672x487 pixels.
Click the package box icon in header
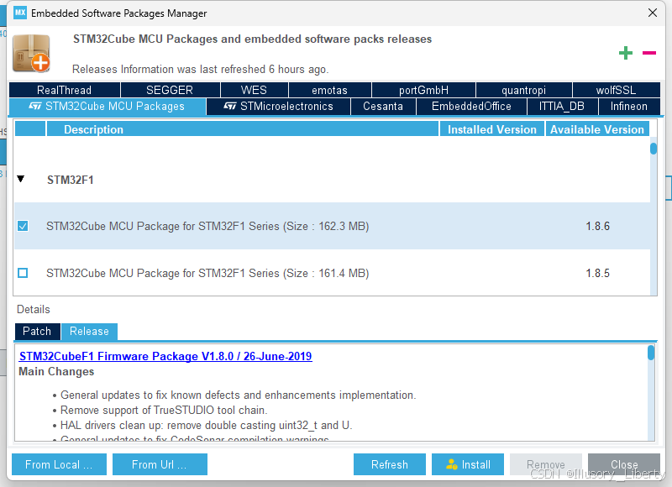(31, 54)
